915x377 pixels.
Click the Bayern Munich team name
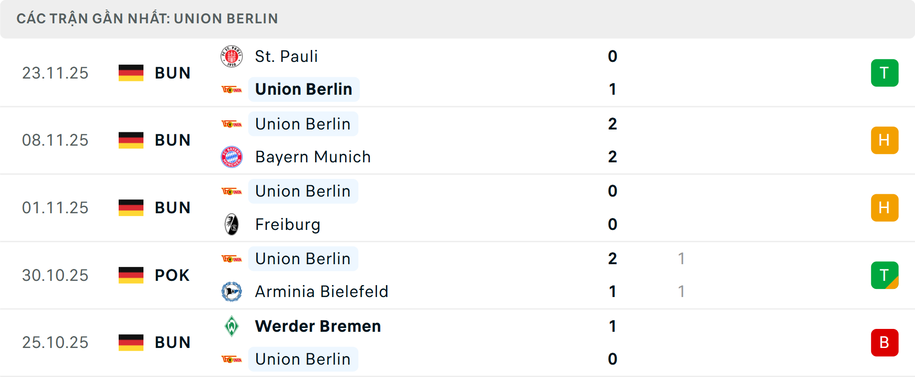(x=313, y=157)
